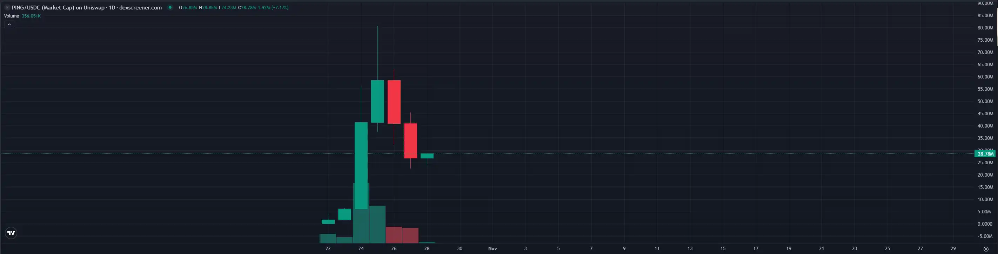Click the PING/USDC chart title
The width and height of the screenshot is (998, 254).
pyautogui.click(x=86, y=8)
